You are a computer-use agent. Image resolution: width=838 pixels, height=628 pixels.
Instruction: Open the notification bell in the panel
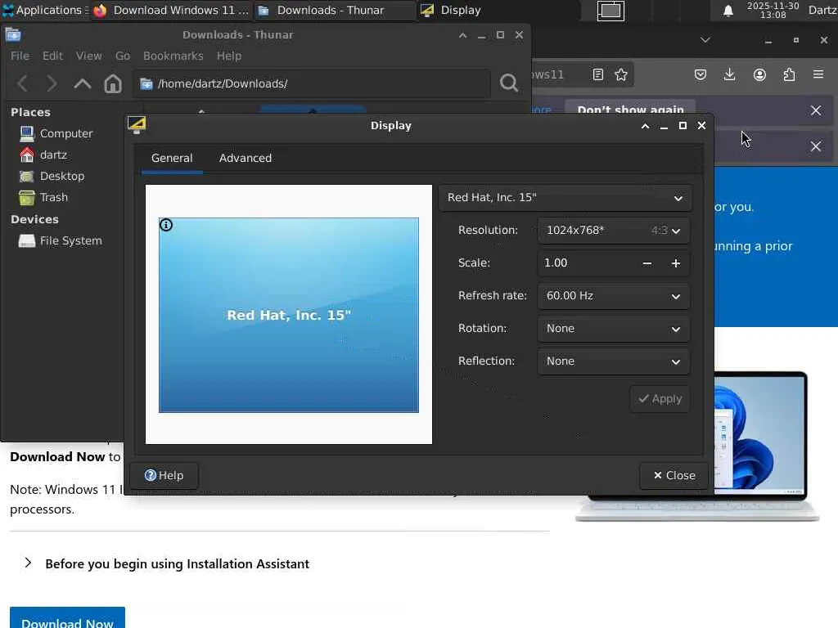tap(728, 11)
